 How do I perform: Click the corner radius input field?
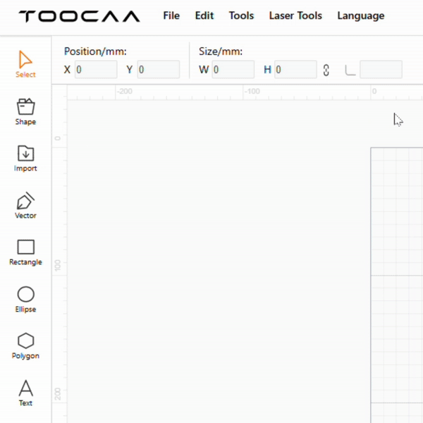(381, 70)
